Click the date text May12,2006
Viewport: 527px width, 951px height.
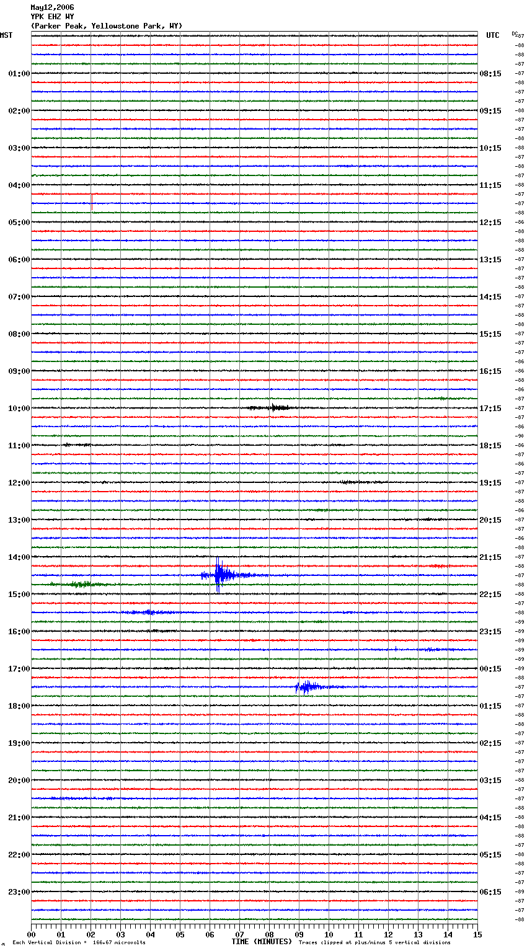click(52, 7)
